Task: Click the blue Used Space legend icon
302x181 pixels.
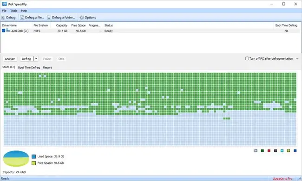Action: [x=34, y=156]
